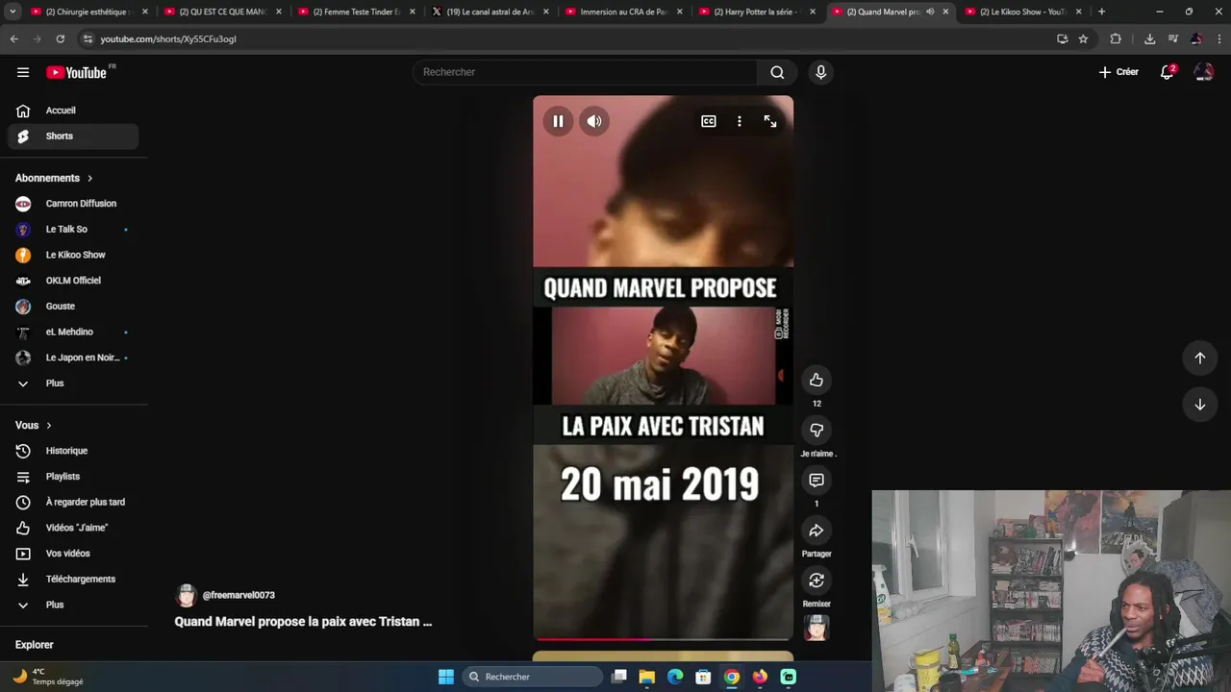Expand the Abonnements section

tap(54, 178)
